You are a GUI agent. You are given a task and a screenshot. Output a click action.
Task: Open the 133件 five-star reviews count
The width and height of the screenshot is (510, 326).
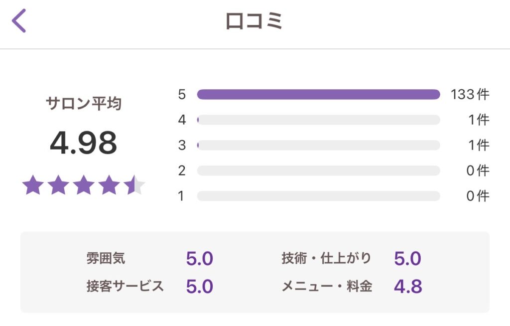[470, 94]
